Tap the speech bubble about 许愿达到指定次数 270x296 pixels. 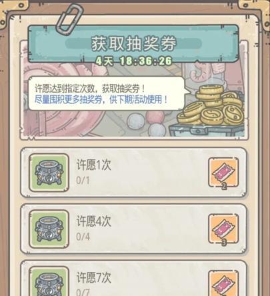pyautogui.click(x=107, y=93)
